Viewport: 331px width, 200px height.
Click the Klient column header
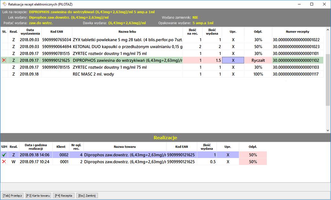61,147
